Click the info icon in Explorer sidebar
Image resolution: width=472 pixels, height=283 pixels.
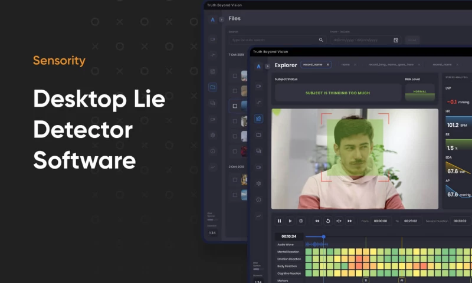258,200
